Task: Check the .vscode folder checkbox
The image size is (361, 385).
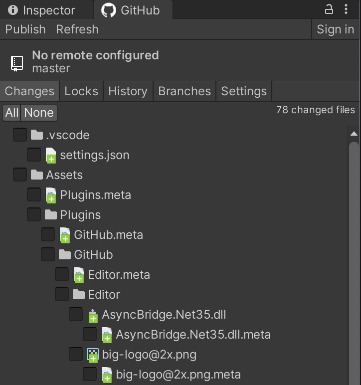Action: [x=20, y=135]
